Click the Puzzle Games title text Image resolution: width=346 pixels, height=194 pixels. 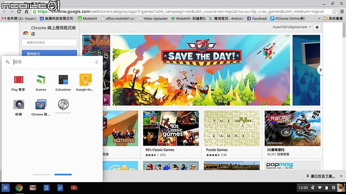(217, 150)
